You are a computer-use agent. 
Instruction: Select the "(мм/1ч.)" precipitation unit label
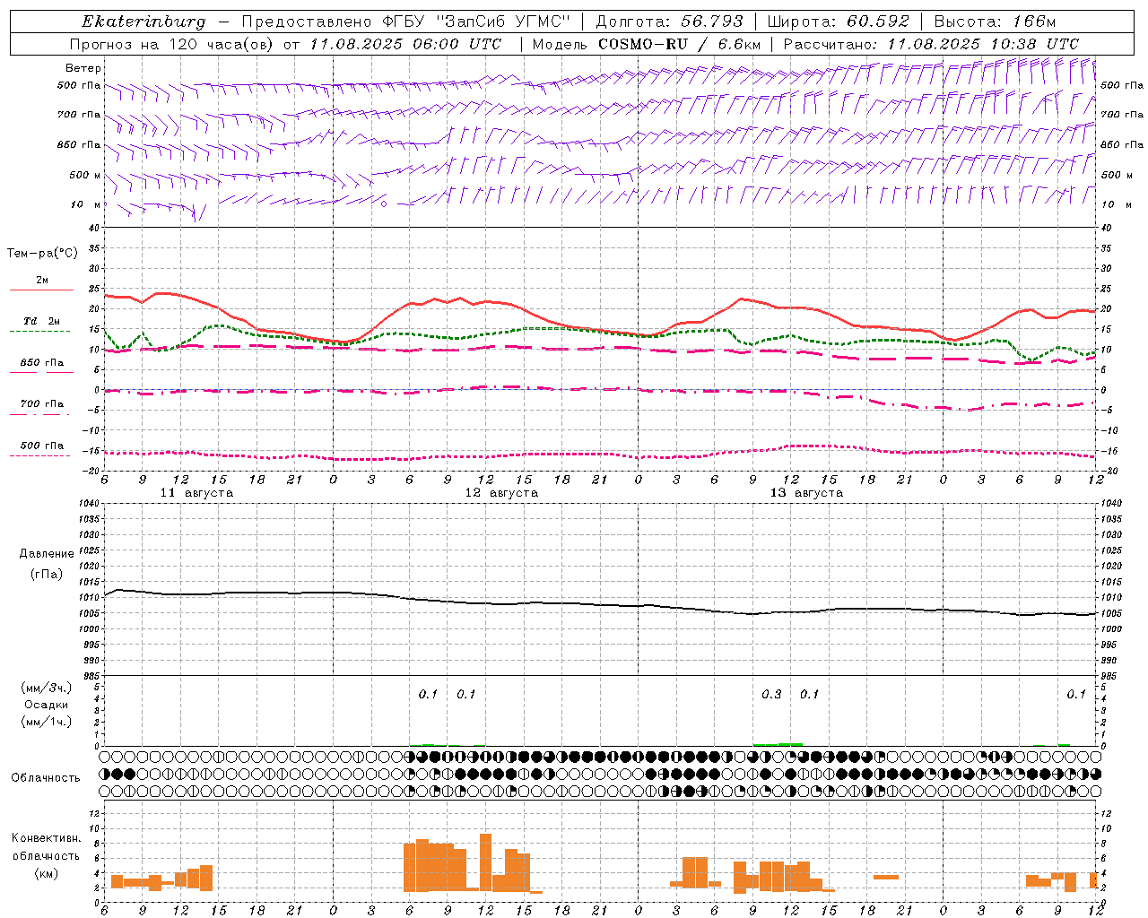click(x=47, y=721)
